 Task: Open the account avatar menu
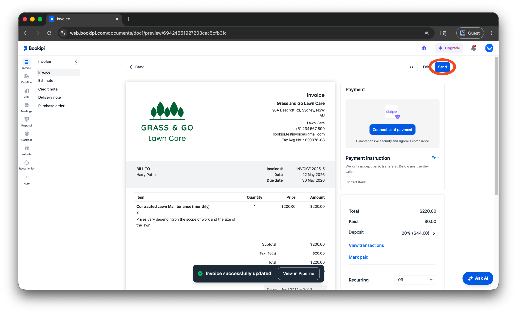pos(489,48)
